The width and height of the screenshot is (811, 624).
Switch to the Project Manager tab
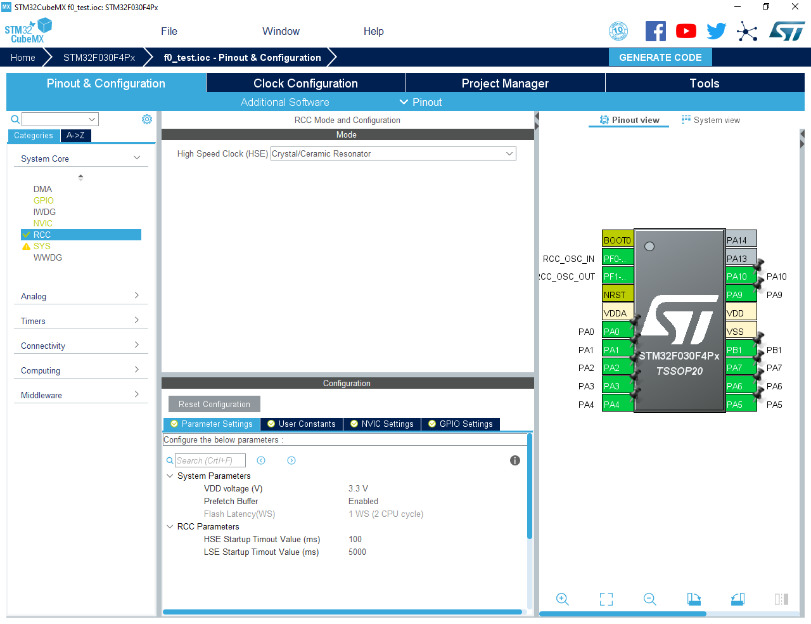click(505, 83)
